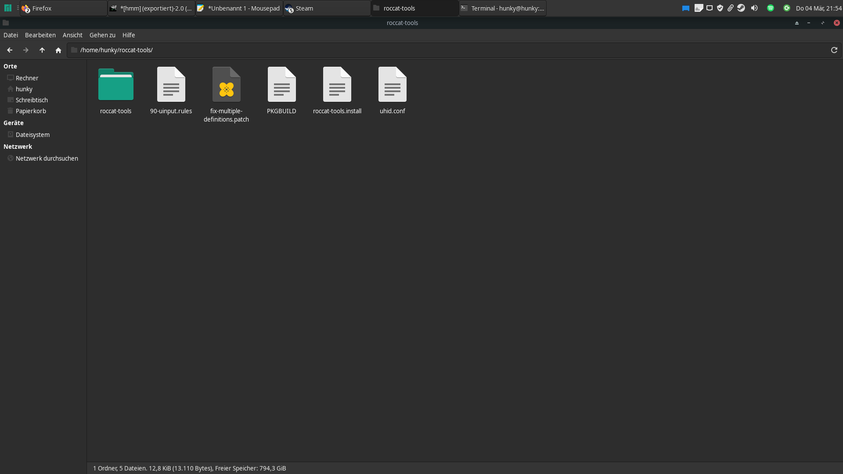Select the 90-uinput.rules file
Screen dimensions: 843x474
pyautogui.click(x=171, y=85)
